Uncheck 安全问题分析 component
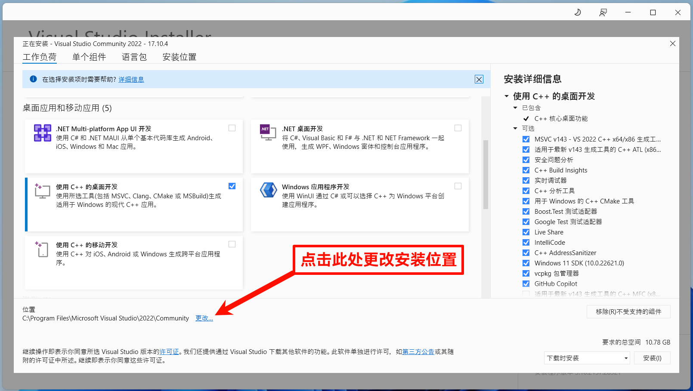This screenshot has width=693, height=391. point(526,160)
